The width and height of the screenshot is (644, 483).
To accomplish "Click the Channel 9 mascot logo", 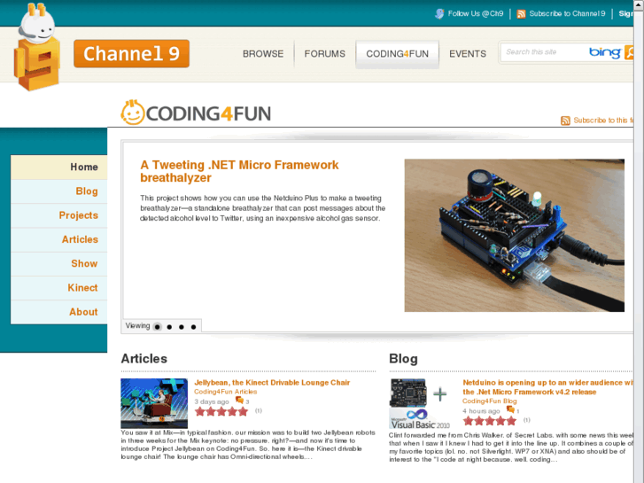I will (36, 47).
